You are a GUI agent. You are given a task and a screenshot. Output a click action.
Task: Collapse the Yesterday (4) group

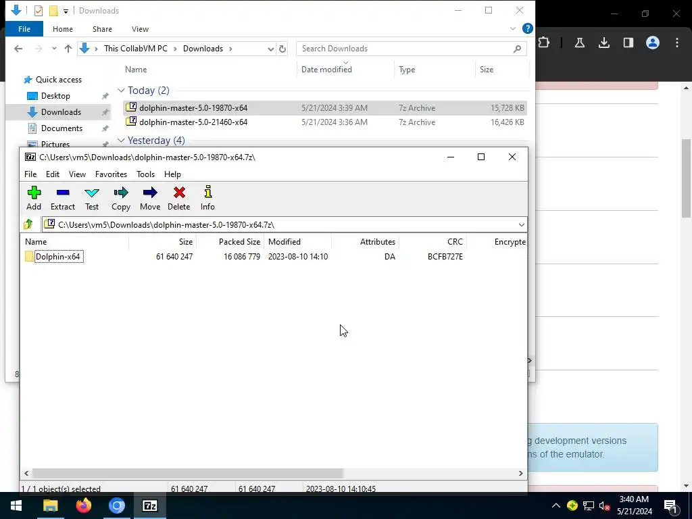point(121,141)
